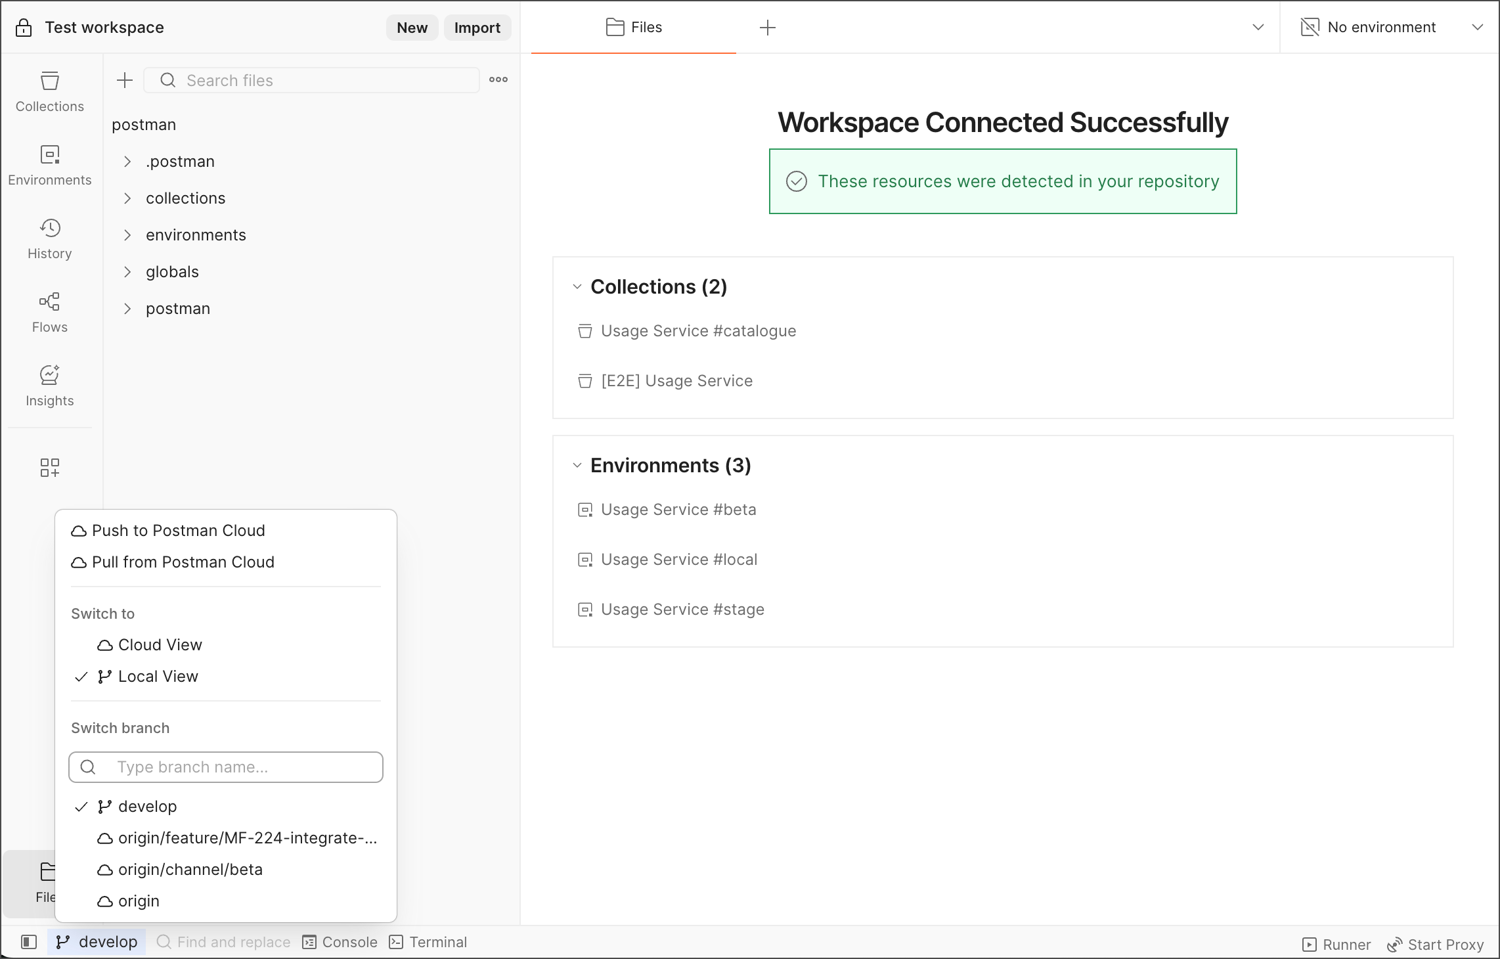Select the origin/channel/beta branch

[190, 870]
